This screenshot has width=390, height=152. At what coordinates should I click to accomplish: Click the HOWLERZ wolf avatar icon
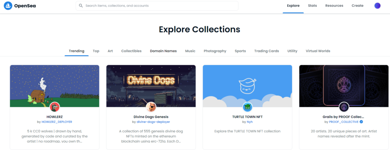(x=54, y=107)
